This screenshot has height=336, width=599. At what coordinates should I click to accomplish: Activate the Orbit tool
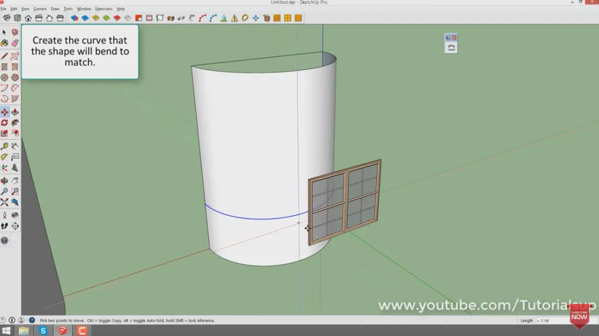click(4, 181)
